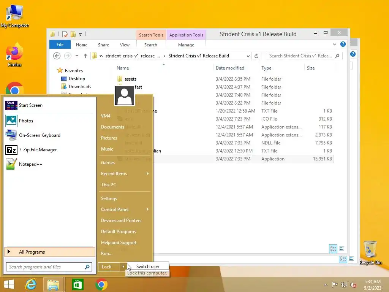Click the user account picture
389x292 pixels.
[125, 95]
